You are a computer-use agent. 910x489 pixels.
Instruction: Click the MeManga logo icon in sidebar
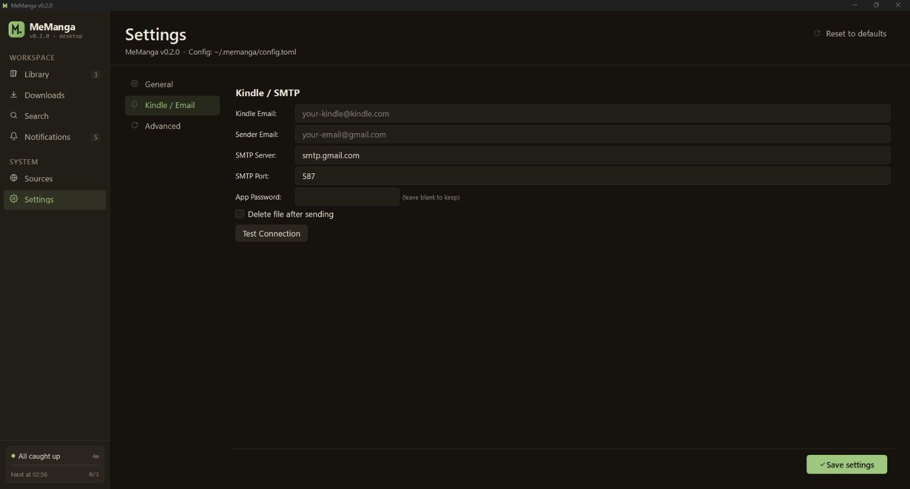click(16, 29)
